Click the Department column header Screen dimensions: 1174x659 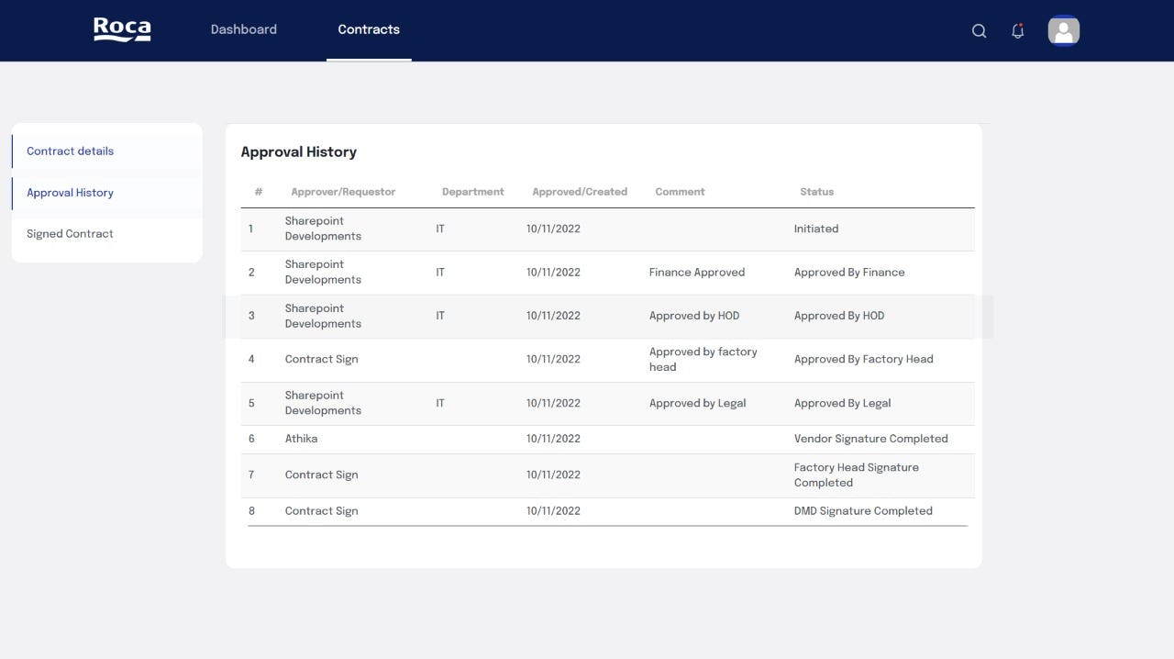(472, 191)
